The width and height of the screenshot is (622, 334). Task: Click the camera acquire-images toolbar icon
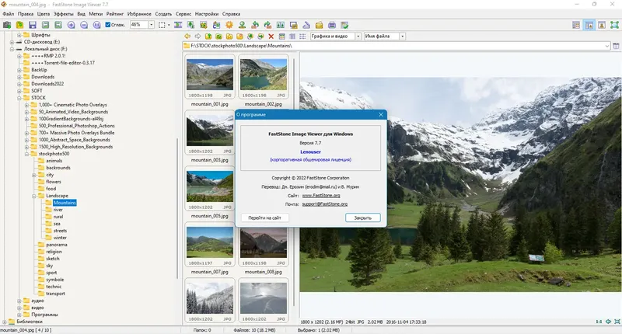pos(7,25)
